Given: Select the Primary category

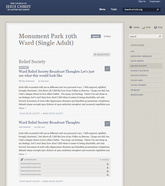Looking at the screenshot, I should [146, 90].
